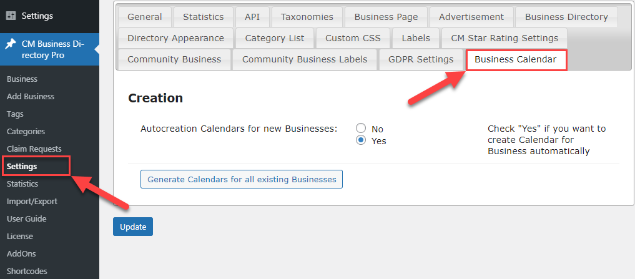635x279 pixels.
Task: Open the Community Business Labels tab
Action: point(305,59)
